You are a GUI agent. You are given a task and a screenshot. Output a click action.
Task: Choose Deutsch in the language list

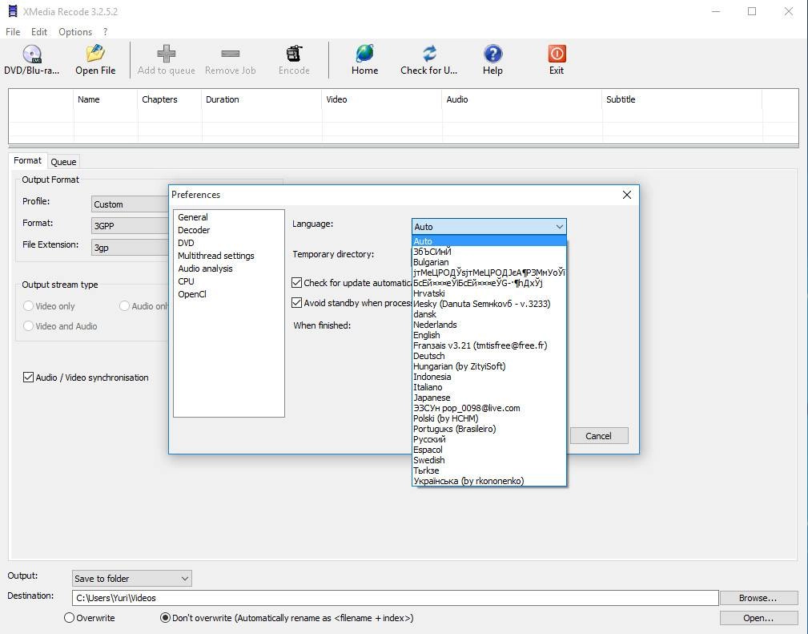pos(489,356)
